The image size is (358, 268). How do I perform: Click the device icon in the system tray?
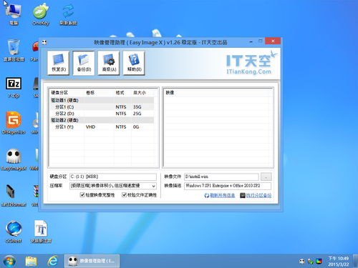pyautogui.click(x=310, y=262)
